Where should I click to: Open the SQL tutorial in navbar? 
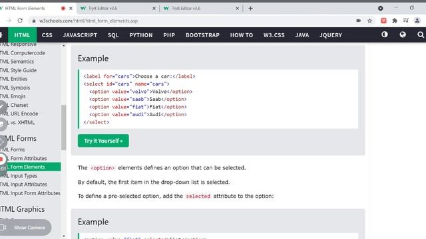[x=113, y=35]
